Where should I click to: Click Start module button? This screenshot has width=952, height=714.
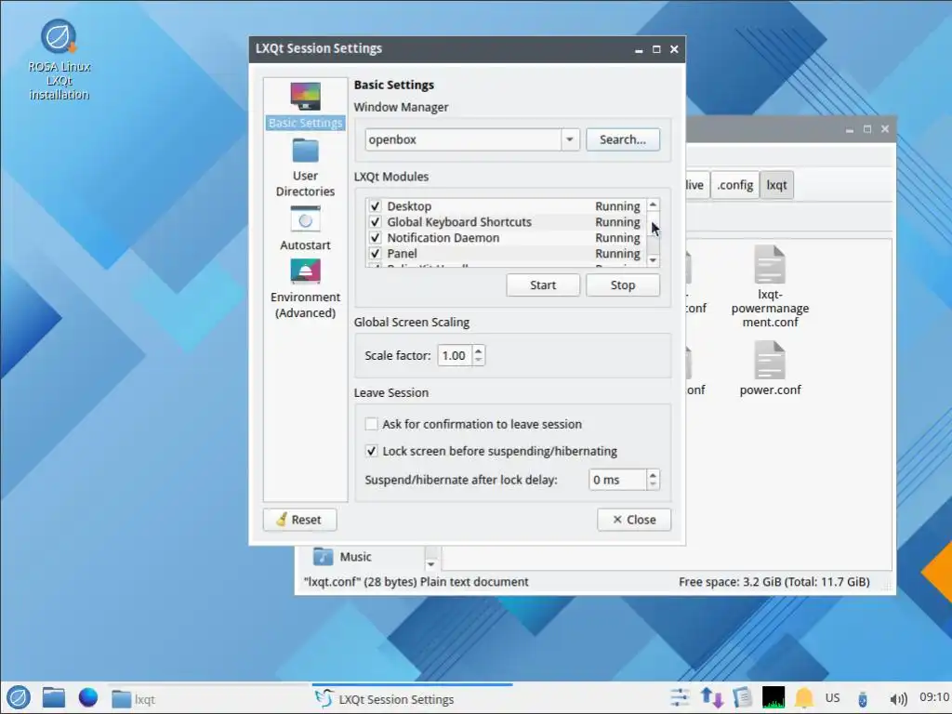(543, 284)
